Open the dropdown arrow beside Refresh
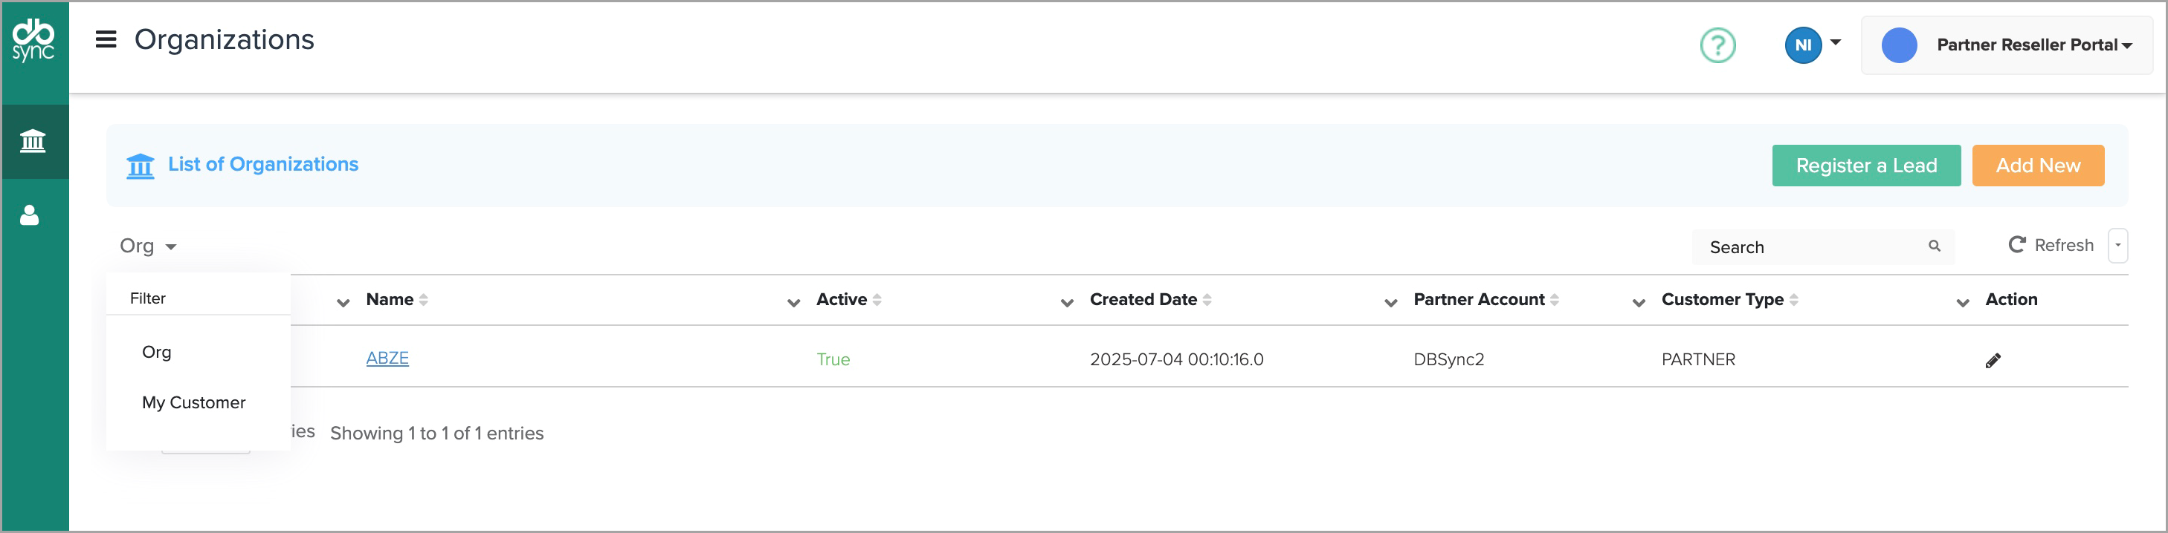Image resolution: width=2168 pixels, height=533 pixels. [x=2117, y=246]
